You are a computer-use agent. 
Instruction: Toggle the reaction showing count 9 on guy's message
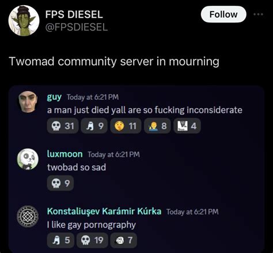tap(94, 126)
